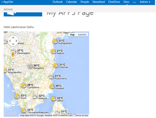
Task: Click Madurai cloudy weather icon
Action: pos(35,97)
